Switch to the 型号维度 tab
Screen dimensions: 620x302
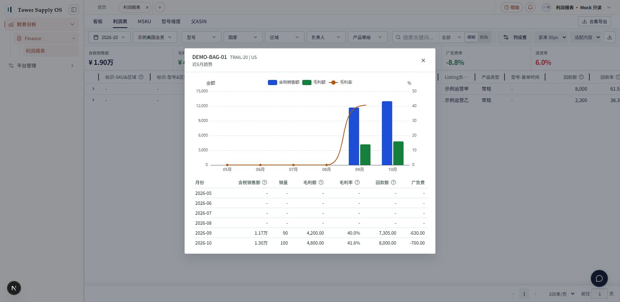tap(171, 21)
